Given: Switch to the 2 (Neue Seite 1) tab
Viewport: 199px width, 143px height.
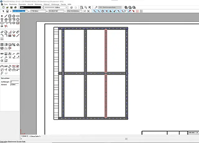Looking at the screenshot, I should pos(35,136).
